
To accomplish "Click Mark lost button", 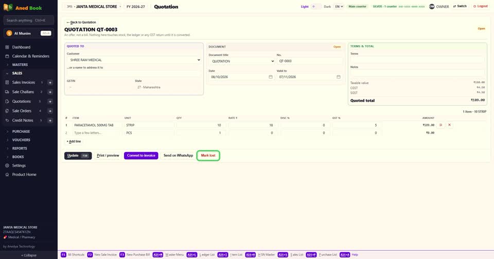I will (208, 156).
